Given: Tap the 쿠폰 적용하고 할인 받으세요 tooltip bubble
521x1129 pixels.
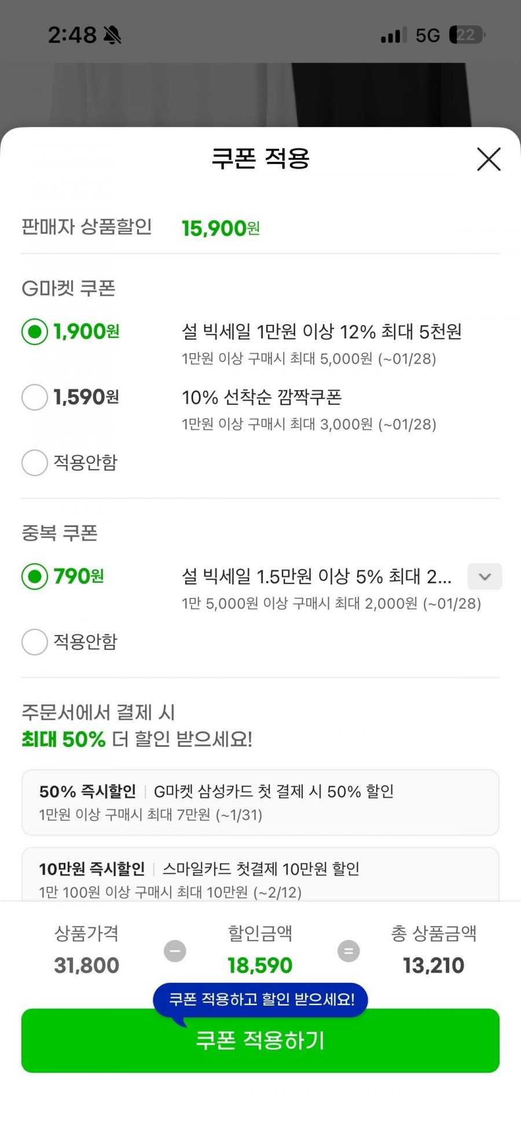Looking at the screenshot, I should 260,999.
